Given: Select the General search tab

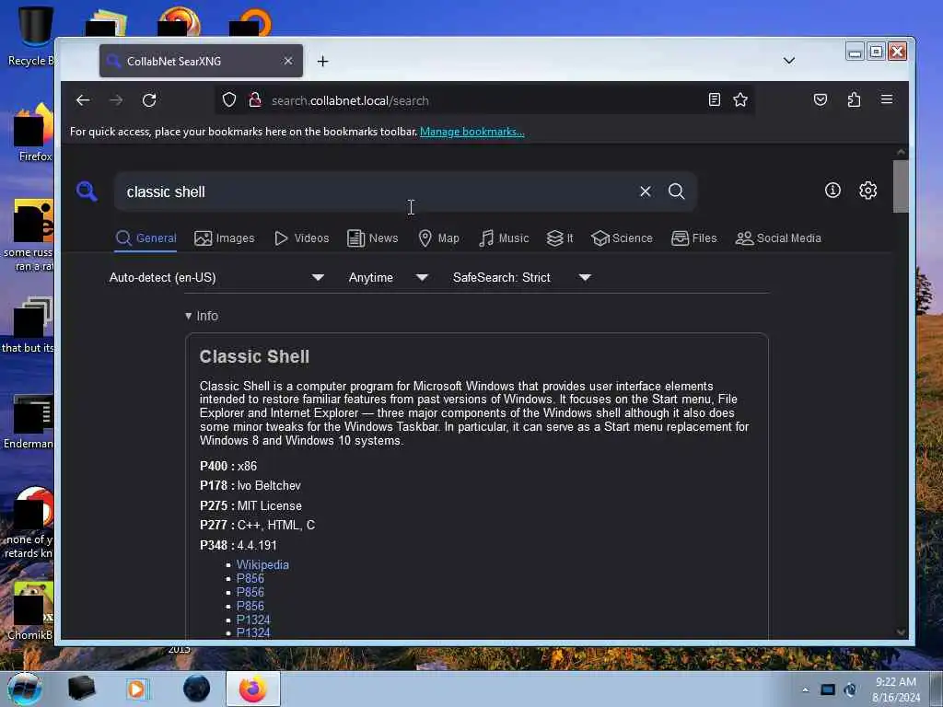Looking at the screenshot, I should [146, 238].
